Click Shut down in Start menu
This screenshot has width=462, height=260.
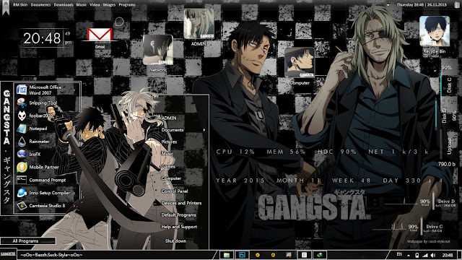click(175, 240)
